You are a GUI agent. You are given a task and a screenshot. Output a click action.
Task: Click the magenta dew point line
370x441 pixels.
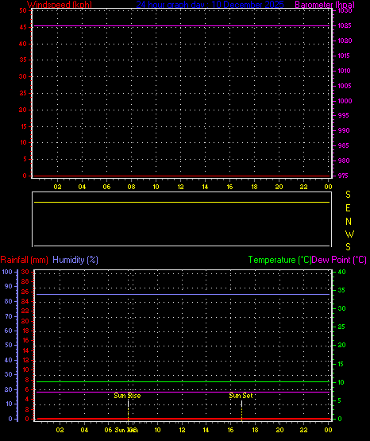coord(183,392)
